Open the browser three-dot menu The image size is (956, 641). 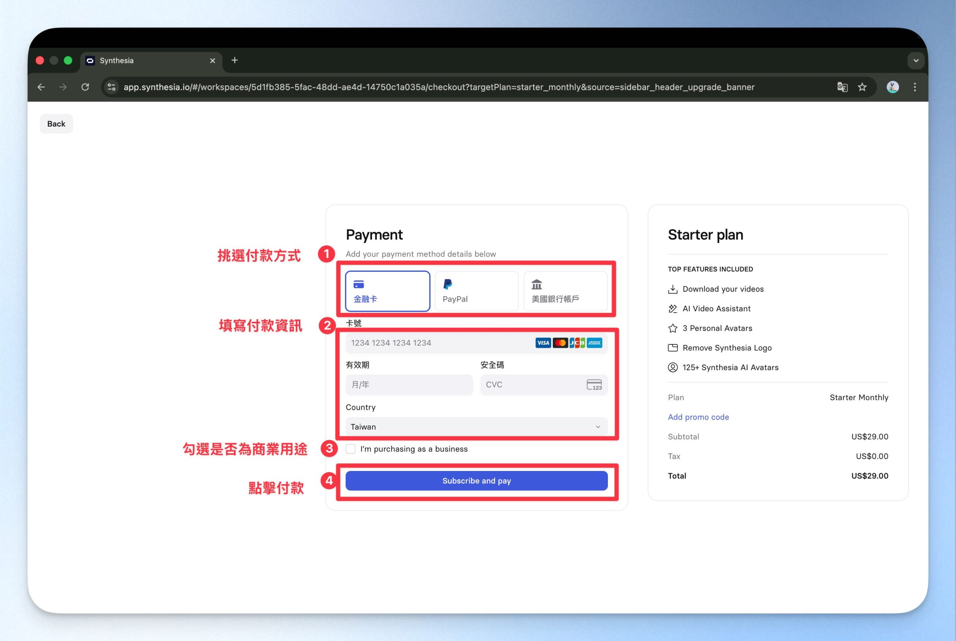coord(915,87)
